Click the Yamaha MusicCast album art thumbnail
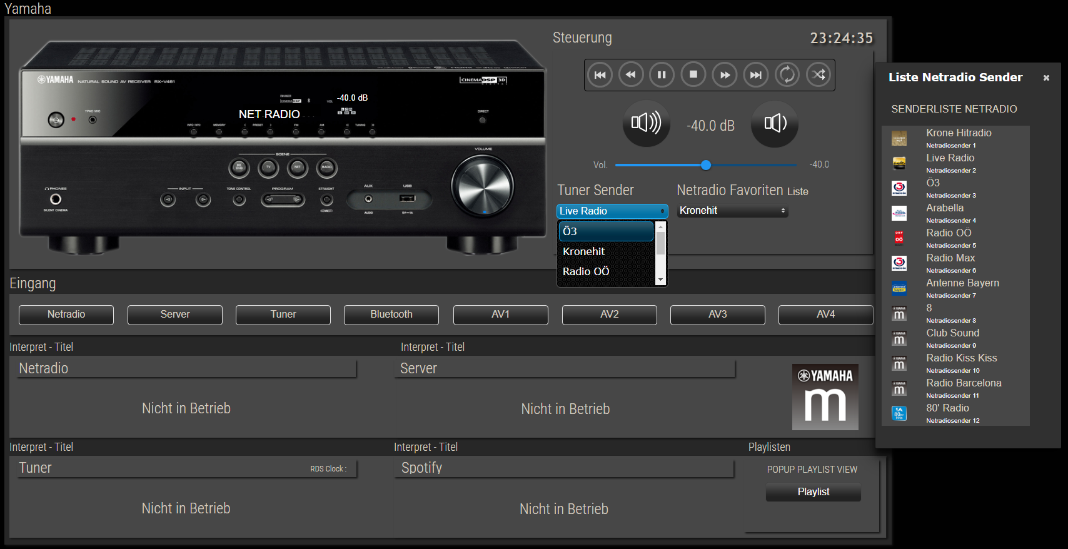 point(825,397)
